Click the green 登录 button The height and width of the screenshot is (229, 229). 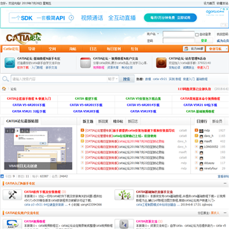coord(204,41)
